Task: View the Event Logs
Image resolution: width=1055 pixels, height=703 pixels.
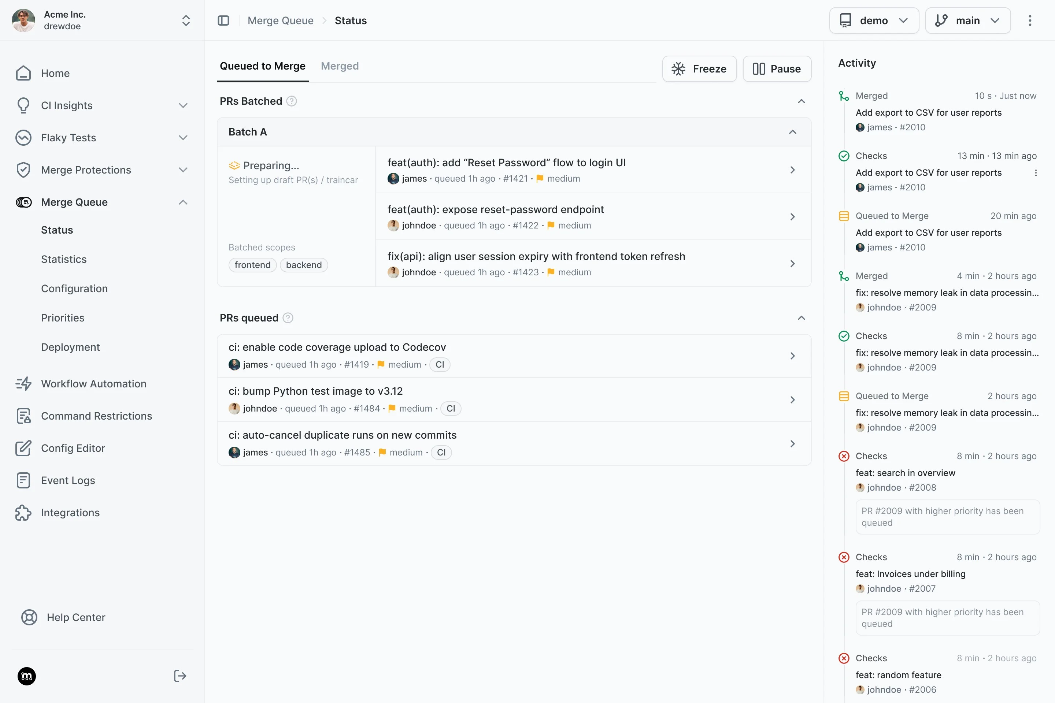Action: click(x=69, y=480)
